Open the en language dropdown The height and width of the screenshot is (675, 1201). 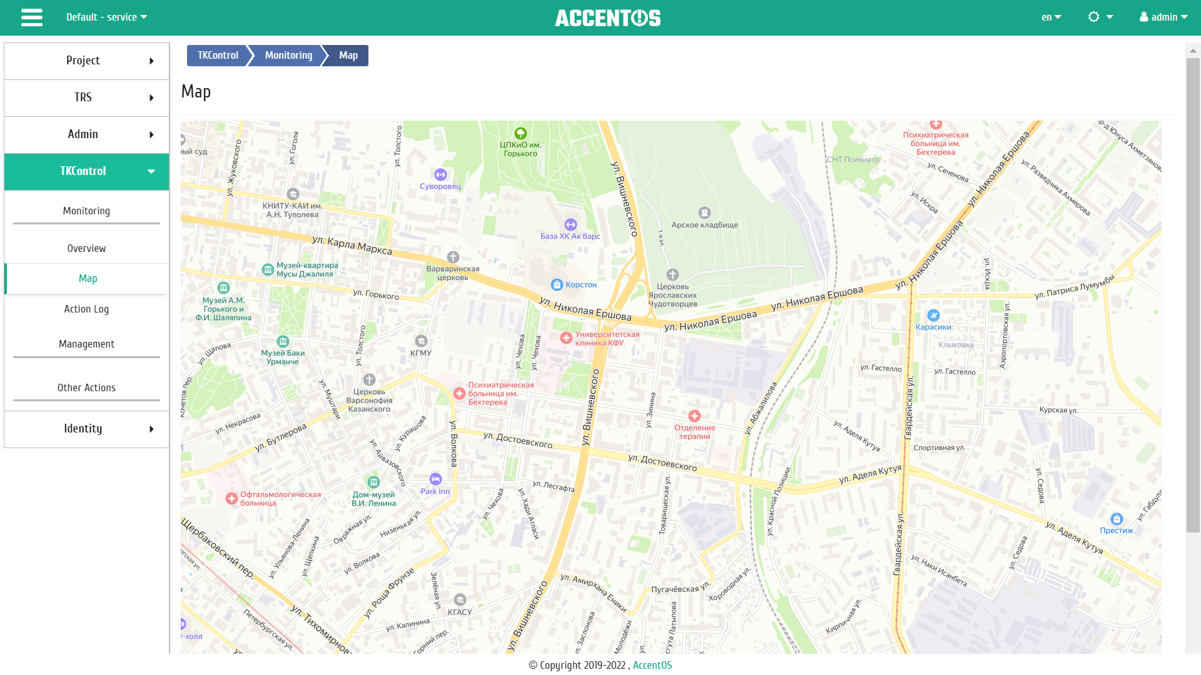[1052, 17]
